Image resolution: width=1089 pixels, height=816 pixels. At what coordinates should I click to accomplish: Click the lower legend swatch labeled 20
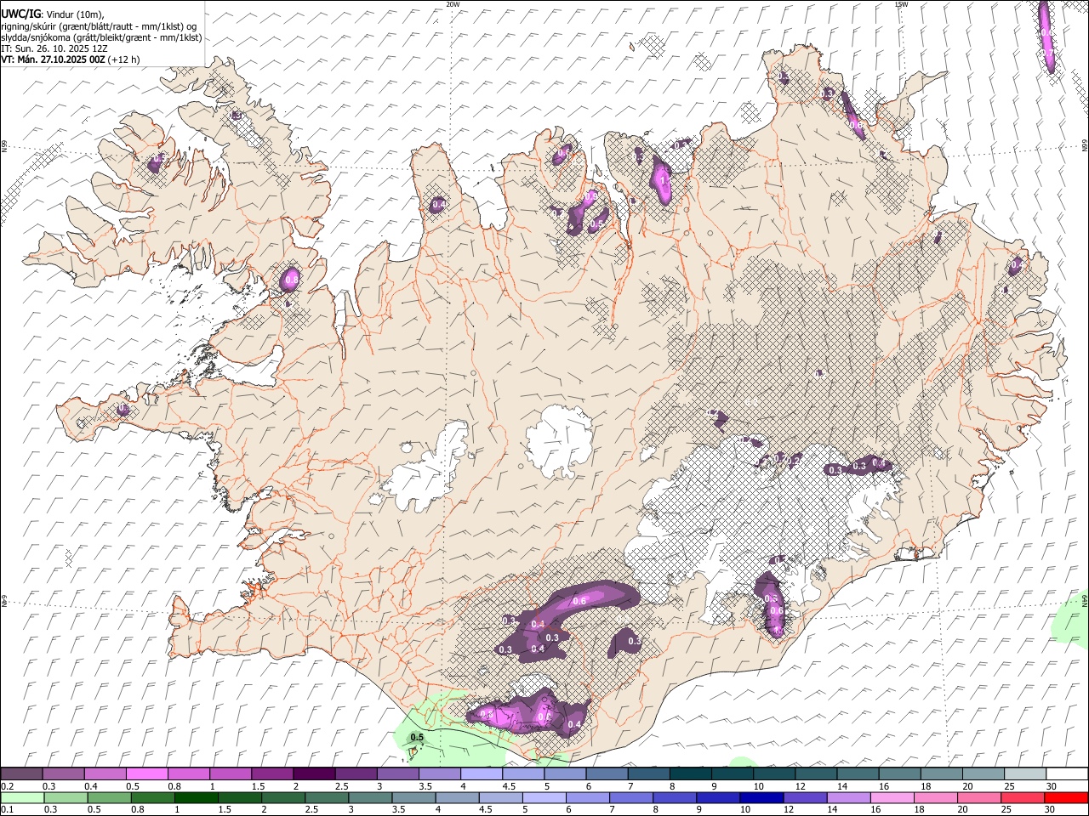[978, 798]
